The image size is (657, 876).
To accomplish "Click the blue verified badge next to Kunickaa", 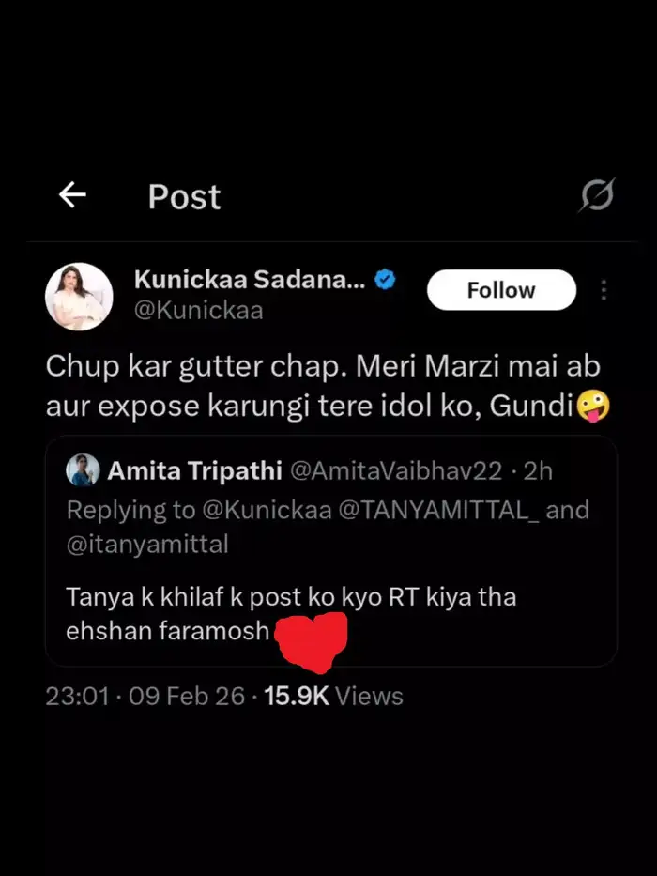I will click(384, 278).
